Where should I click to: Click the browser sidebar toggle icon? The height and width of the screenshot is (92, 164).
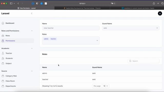11,3
